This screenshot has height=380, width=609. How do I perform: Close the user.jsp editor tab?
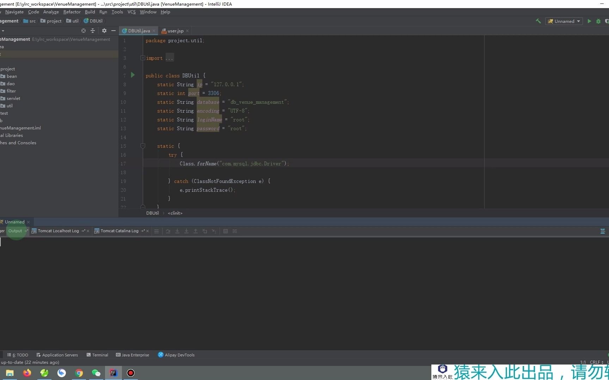[187, 31]
